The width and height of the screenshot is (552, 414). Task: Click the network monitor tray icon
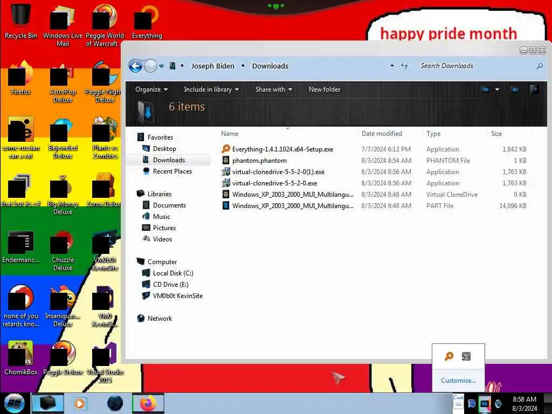click(x=485, y=403)
